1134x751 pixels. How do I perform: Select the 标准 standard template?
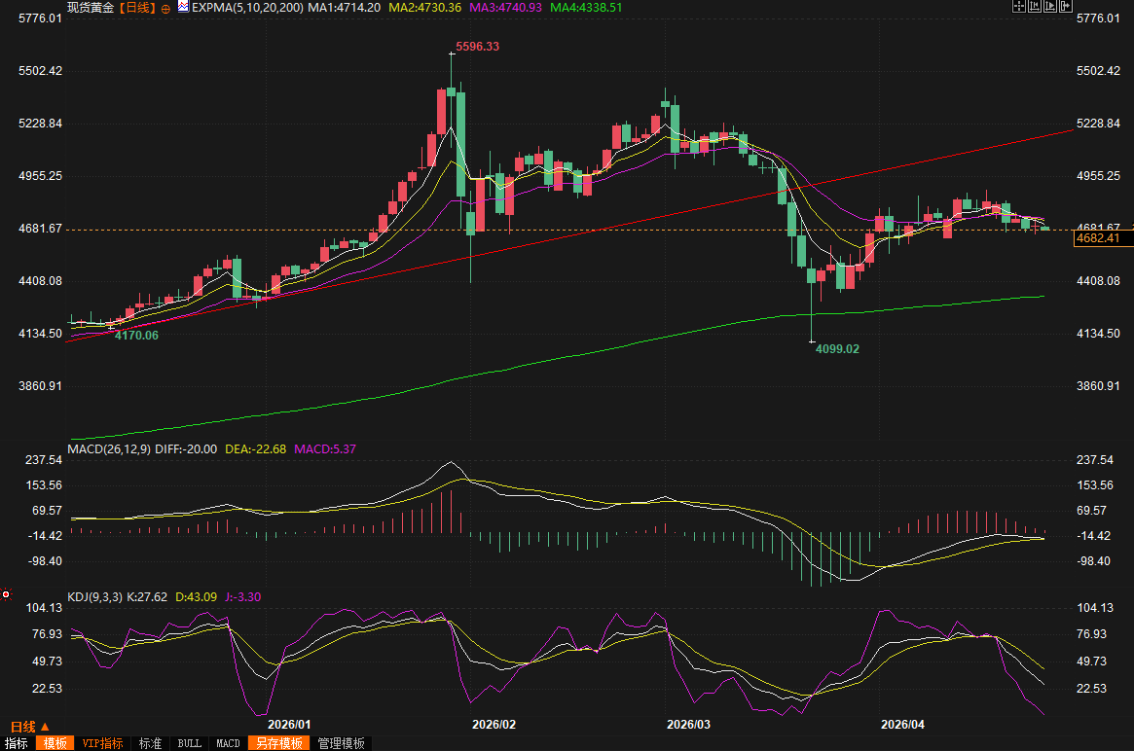coord(151,743)
